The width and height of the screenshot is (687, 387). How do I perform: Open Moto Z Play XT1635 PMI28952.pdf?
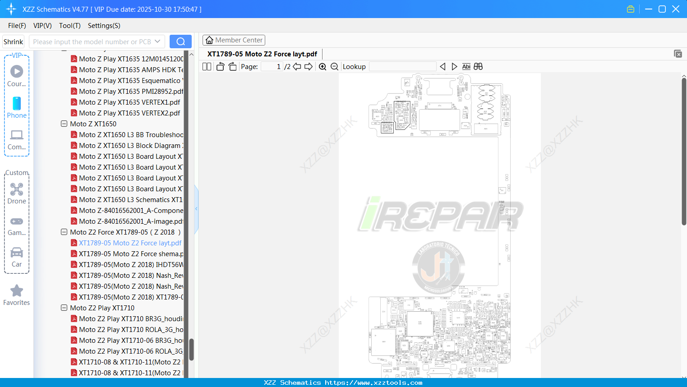click(131, 91)
